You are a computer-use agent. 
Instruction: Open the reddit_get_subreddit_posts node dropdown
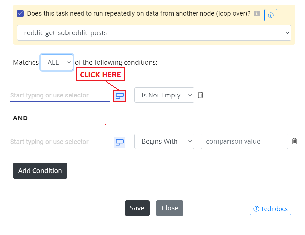coord(154,33)
